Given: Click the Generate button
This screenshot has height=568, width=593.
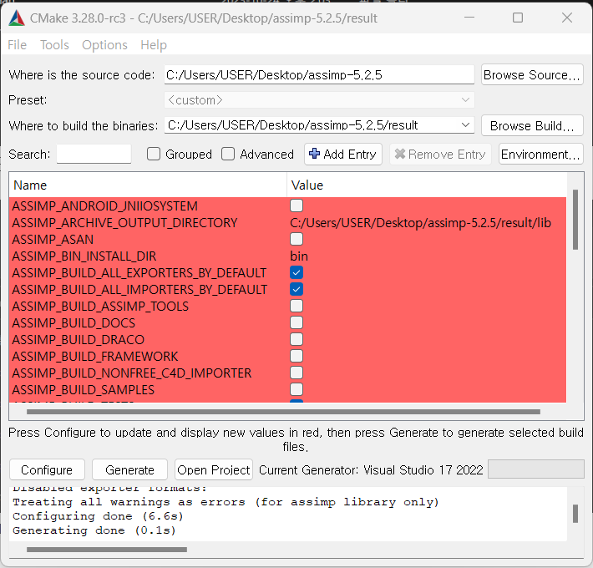Looking at the screenshot, I should [x=129, y=469].
